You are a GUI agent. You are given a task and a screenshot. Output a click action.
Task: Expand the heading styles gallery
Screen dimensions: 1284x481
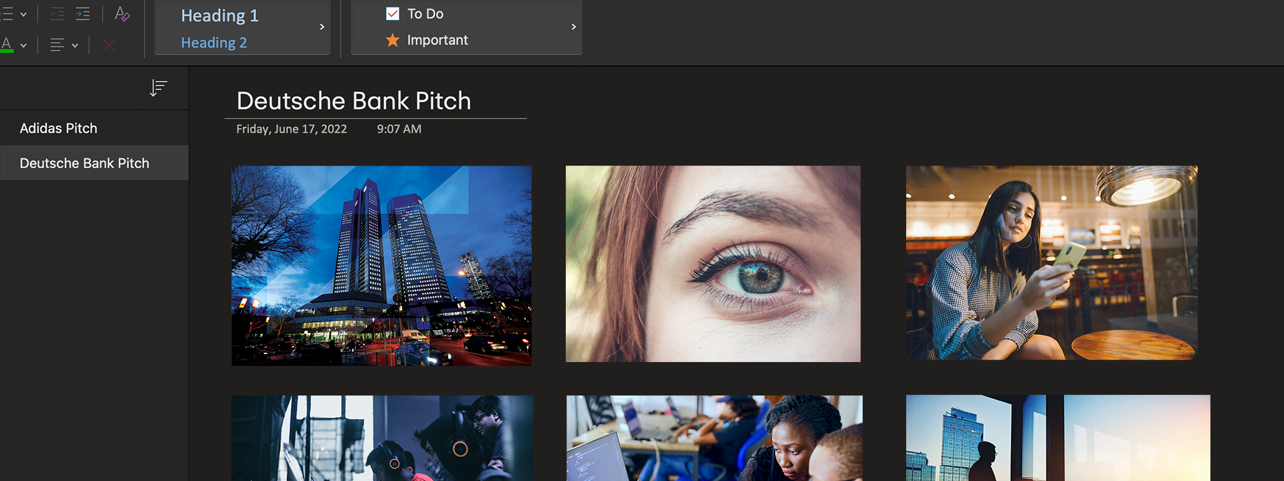[x=322, y=27]
